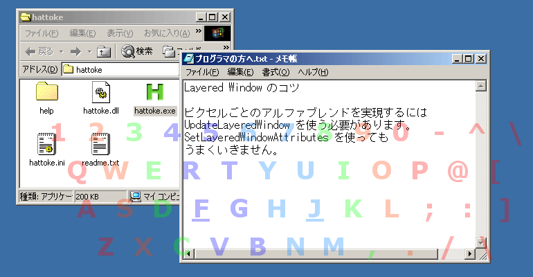Open ファイル(F) menu in Notepad
Image resolution: width=533 pixels, height=277 pixels.
point(202,72)
